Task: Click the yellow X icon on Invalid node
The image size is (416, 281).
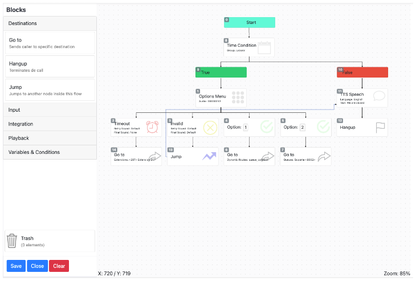Action: point(210,128)
